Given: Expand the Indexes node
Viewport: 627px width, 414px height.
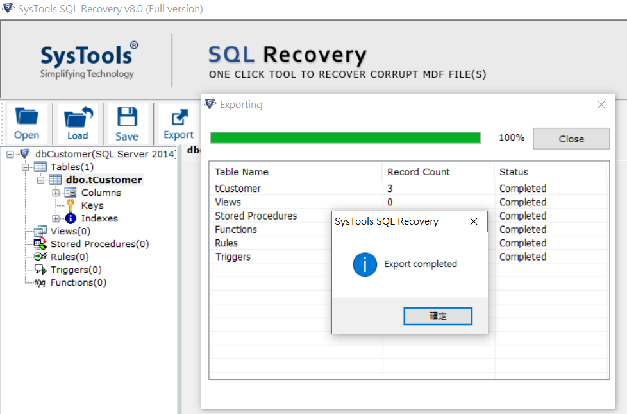Looking at the screenshot, I should (x=56, y=219).
